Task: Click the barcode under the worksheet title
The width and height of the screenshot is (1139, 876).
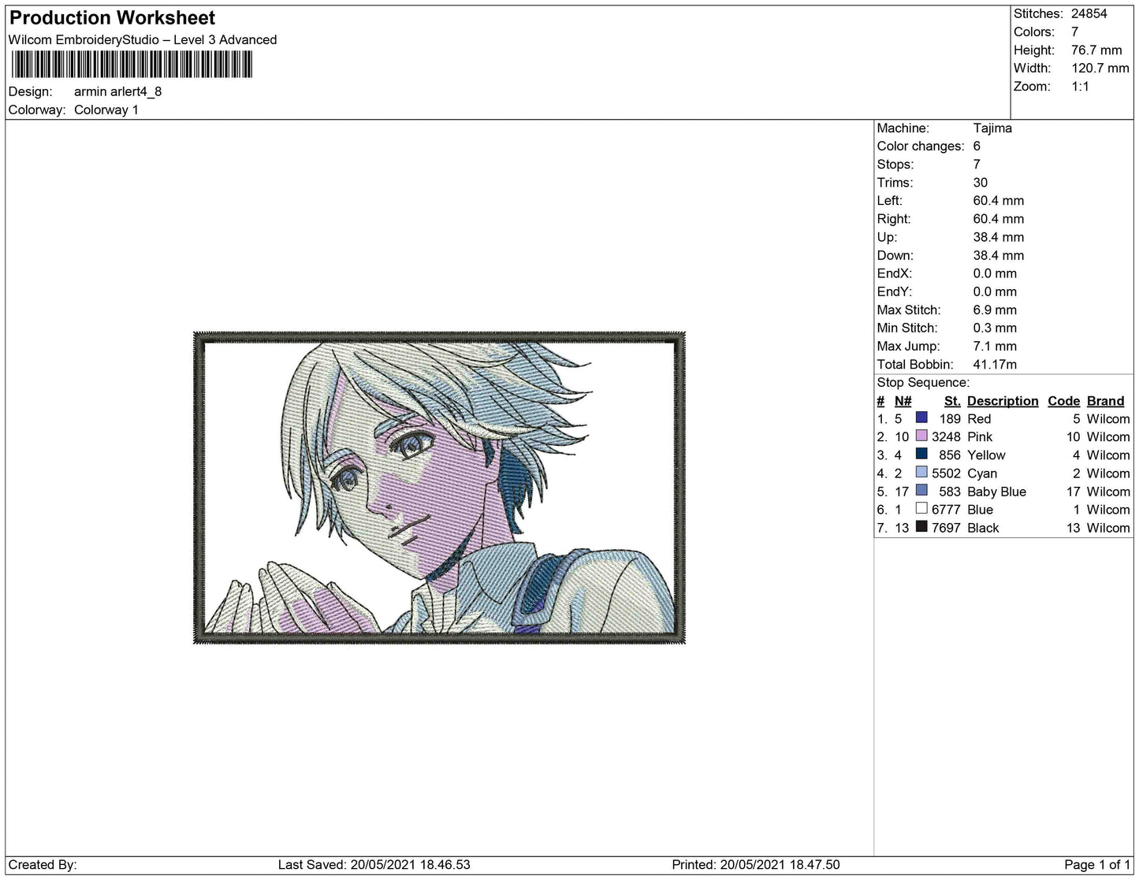Action: [x=131, y=65]
